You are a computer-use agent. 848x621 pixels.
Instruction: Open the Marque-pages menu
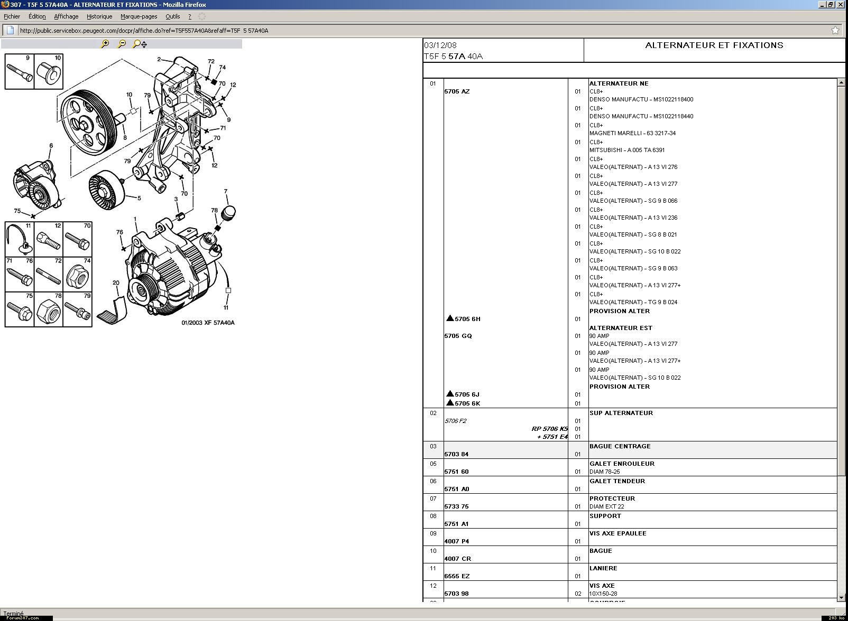(x=139, y=16)
